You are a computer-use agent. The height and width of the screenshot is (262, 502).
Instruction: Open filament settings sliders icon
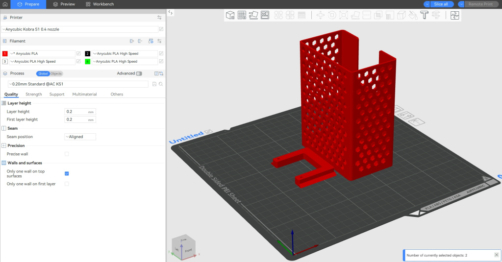[x=159, y=41]
